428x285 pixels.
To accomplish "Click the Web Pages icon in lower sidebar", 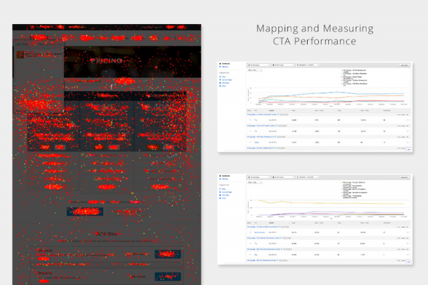I will pos(220,195).
